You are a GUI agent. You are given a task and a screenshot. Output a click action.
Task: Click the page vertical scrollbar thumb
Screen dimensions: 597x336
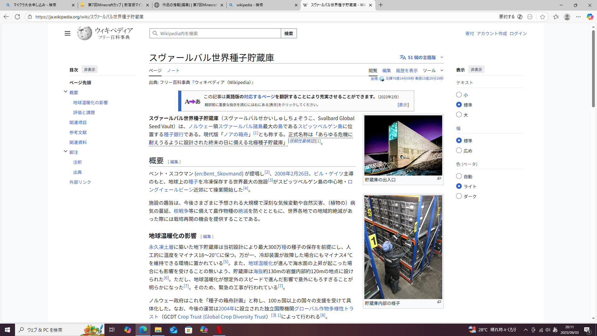(x=593, y=68)
